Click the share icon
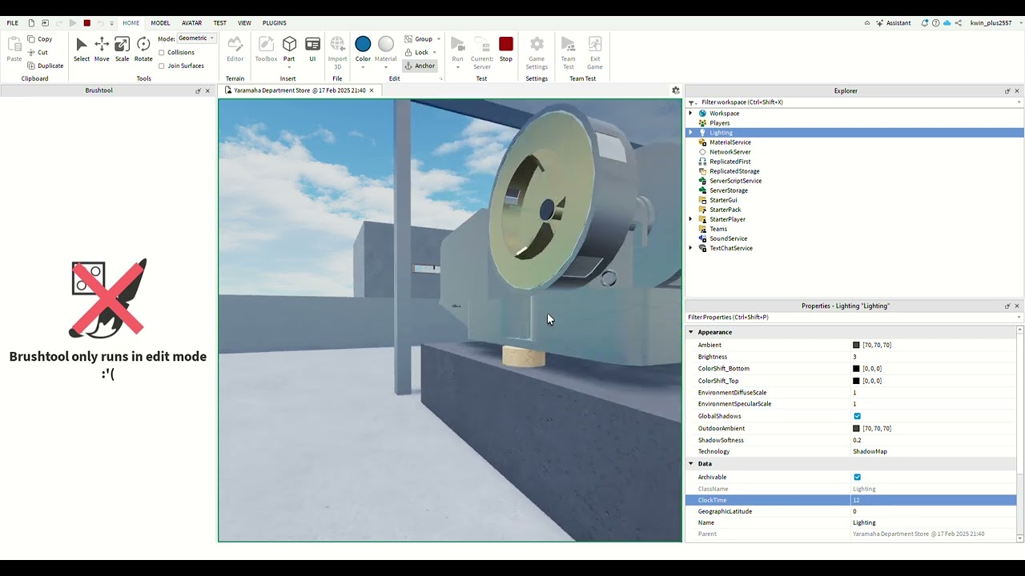The image size is (1025, 576). coord(959,23)
